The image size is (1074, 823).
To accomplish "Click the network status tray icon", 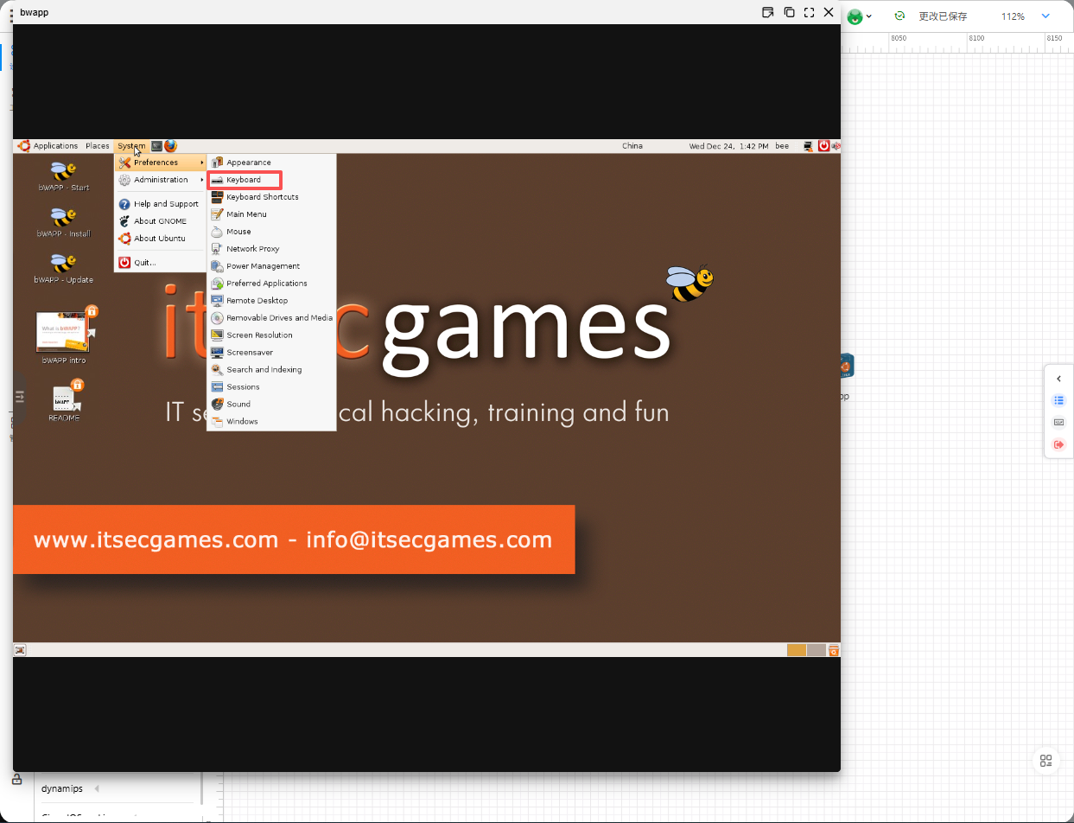I will (x=807, y=146).
